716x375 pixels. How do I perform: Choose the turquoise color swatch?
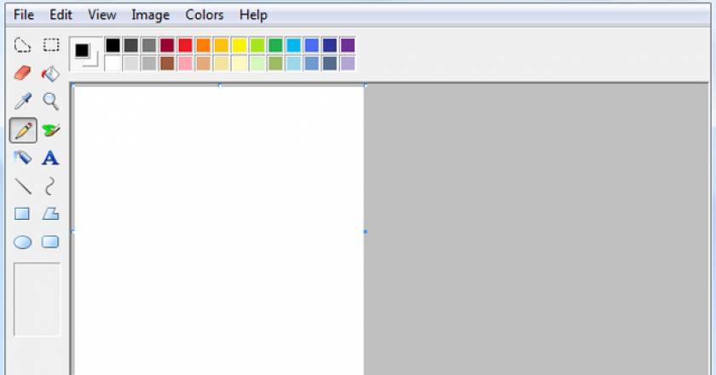[293, 45]
